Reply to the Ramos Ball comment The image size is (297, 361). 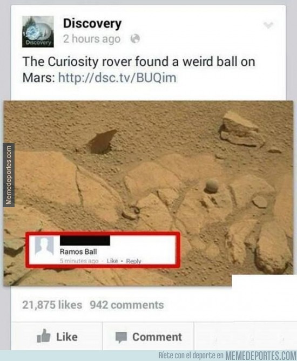133,261
